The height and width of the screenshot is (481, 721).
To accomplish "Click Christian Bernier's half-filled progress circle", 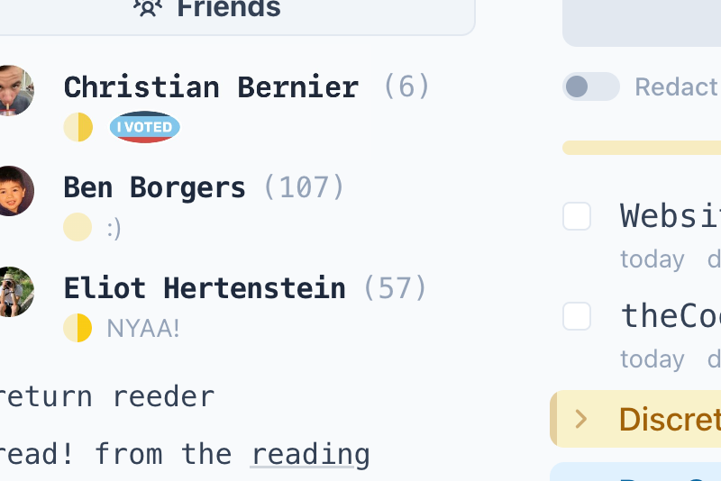I will click(78, 127).
